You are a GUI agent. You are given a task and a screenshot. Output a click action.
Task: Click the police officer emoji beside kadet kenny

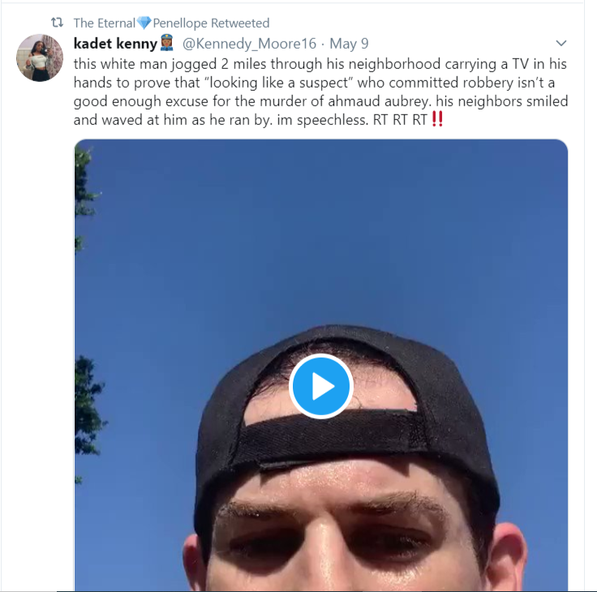[167, 43]
